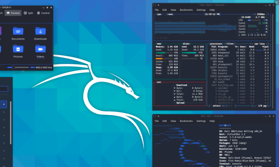The image size is (279, 167).
Task: Open the Downloads folder in Dolphin
Action: click(x=40, y=33)
